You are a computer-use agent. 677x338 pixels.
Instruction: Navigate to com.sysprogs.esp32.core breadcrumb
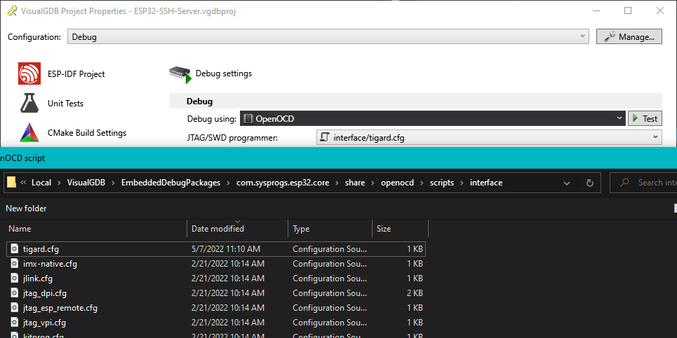click(282, 183)
